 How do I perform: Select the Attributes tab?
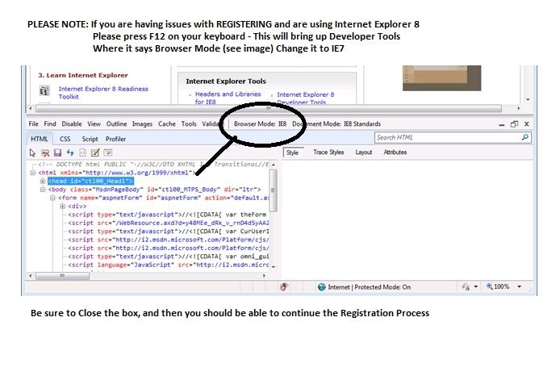click(x=395, y=152)
